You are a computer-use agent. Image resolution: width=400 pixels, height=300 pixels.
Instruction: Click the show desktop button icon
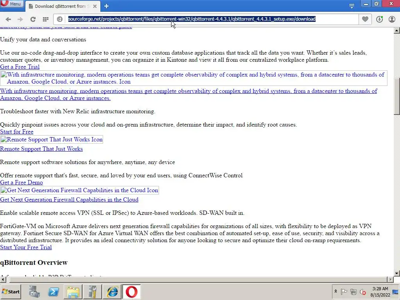[396, 291]
